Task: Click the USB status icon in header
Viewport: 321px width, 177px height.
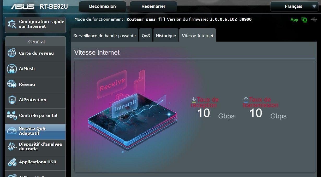Action: [314, 20]
